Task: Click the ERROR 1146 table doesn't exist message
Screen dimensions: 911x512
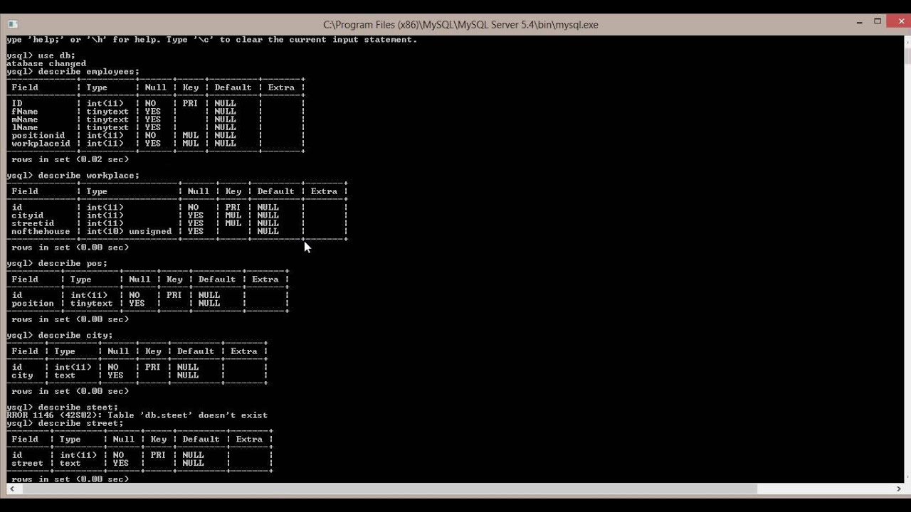Action: click(137, 415)
